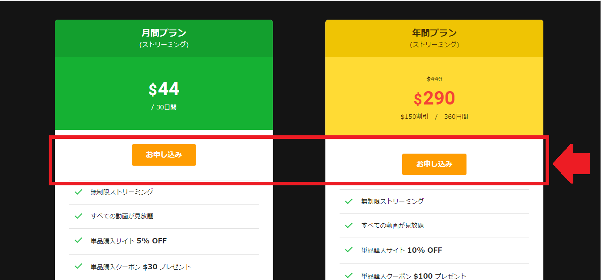Screen dimensions: 601x280
Task: Click the $44 monthly price
Action: (x=164, y=89)
